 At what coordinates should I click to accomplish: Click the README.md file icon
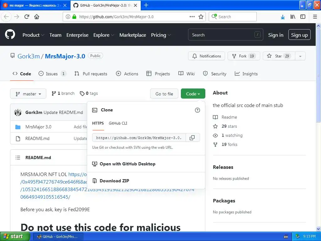[x=18, y=138]
